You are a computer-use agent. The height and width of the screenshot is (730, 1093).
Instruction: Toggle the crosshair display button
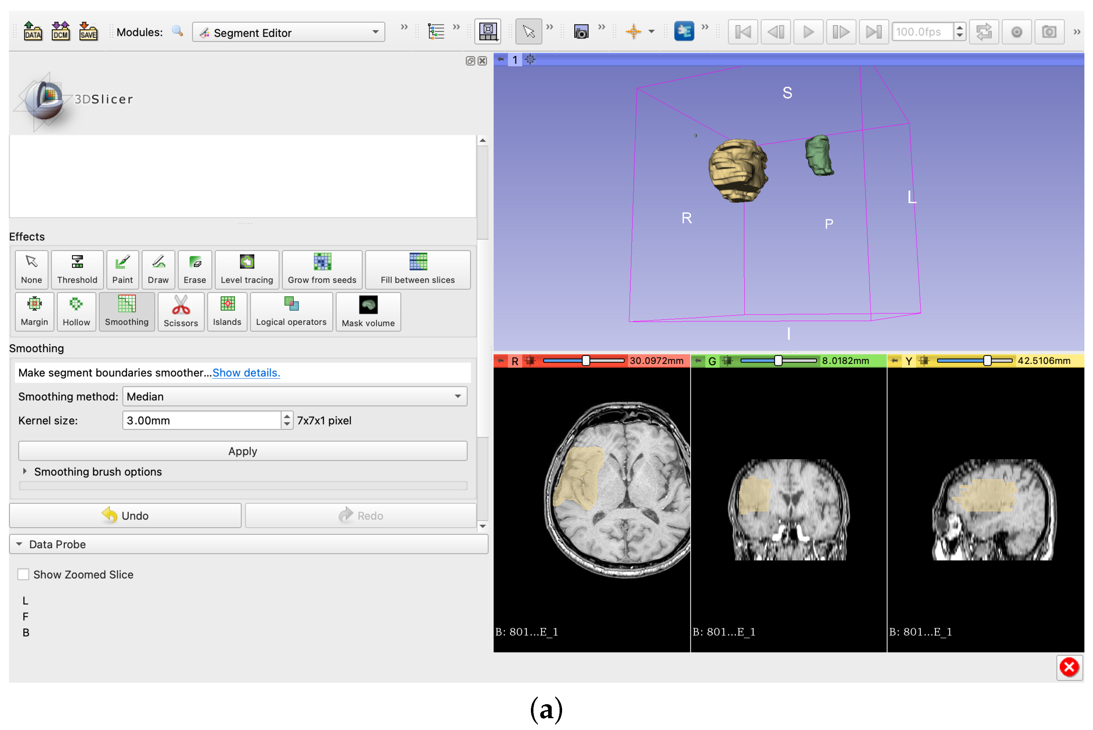633,32
